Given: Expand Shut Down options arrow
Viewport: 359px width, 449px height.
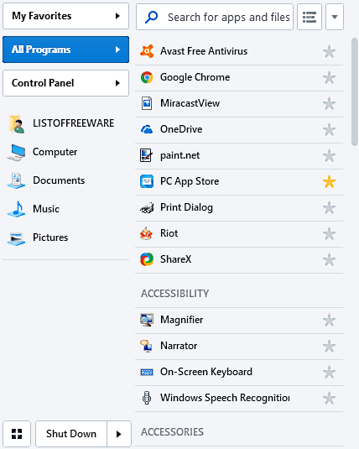Looking at the screenshot, I should pos(119,434).
